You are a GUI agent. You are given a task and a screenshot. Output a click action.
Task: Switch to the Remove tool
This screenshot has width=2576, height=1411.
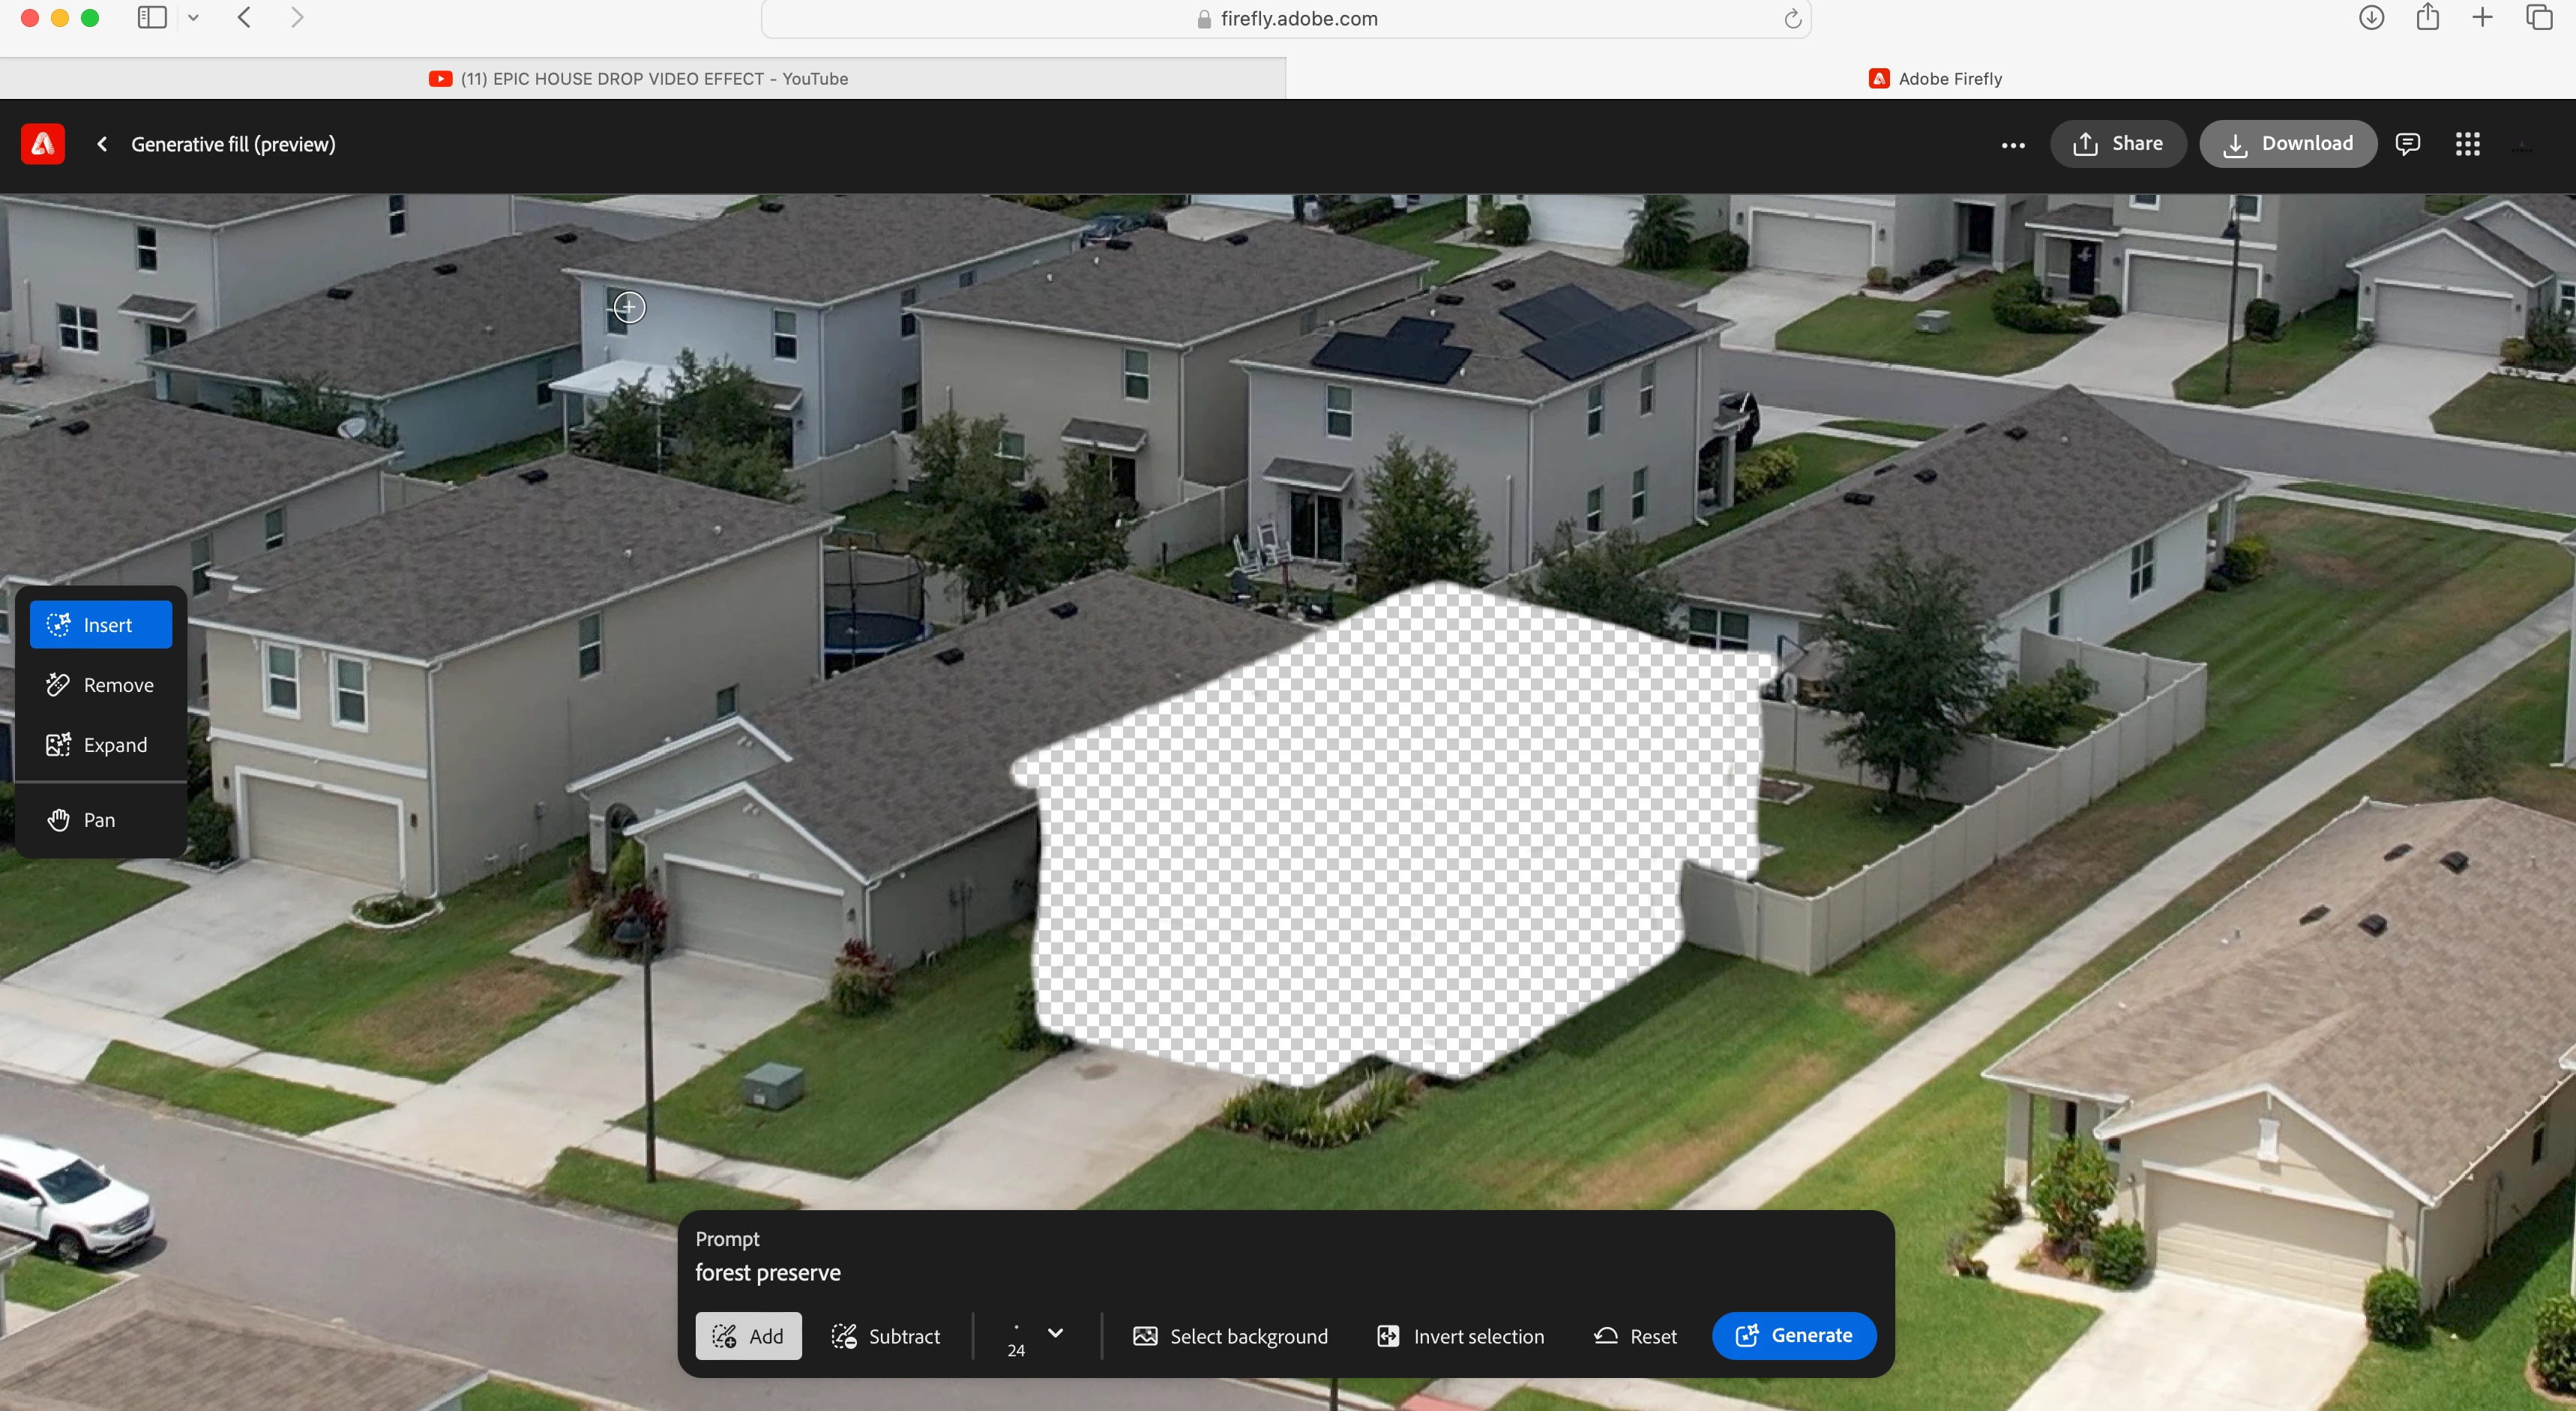[x=101, y=685]
